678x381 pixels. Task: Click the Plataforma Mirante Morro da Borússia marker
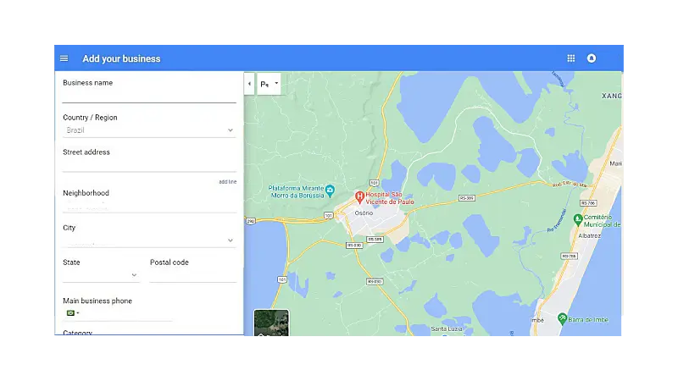330,190
